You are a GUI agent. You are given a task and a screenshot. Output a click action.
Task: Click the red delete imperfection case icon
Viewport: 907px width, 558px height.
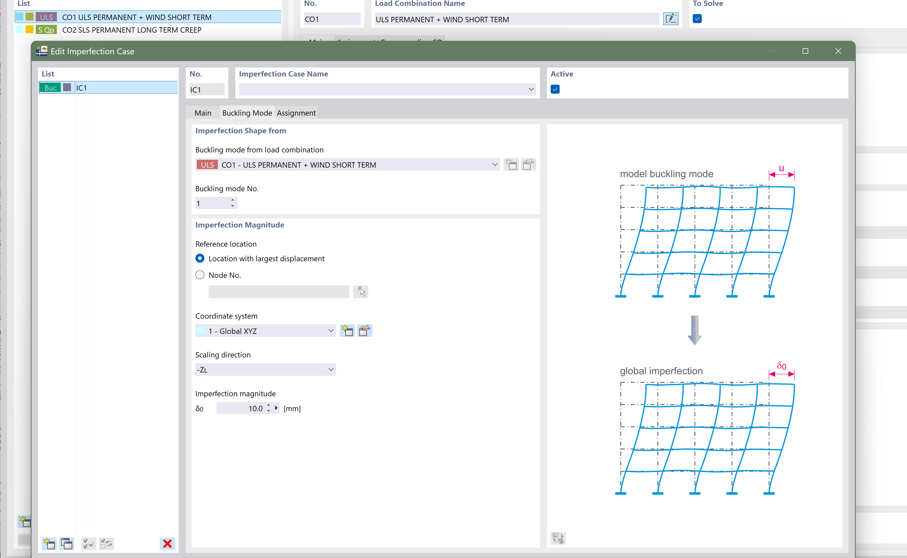pyautogui.click(x=167, y=543)
